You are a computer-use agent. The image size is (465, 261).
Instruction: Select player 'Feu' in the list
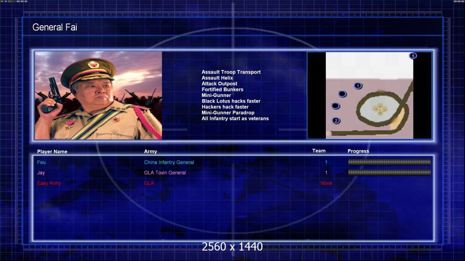click(x=41, y=162)
